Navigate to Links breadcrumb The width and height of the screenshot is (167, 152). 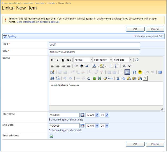[51, 3]
